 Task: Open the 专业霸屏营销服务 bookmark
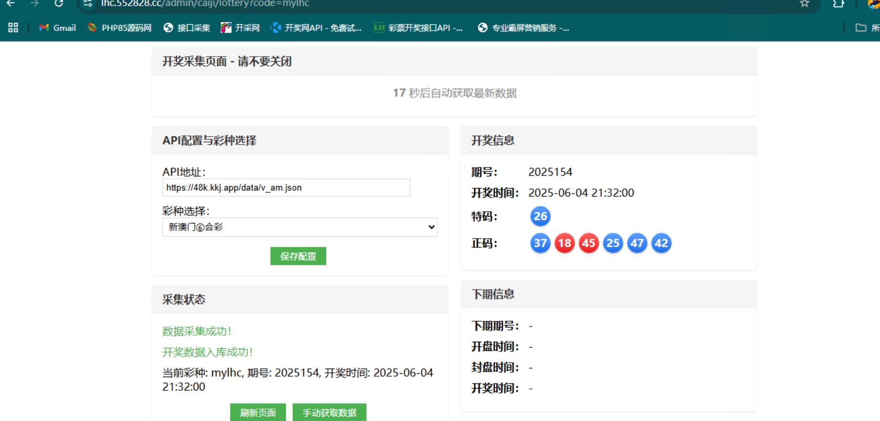click(523, 28)
